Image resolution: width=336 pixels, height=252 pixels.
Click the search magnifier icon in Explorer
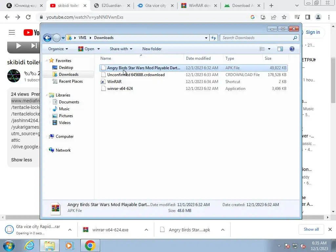tap(295, 38)
